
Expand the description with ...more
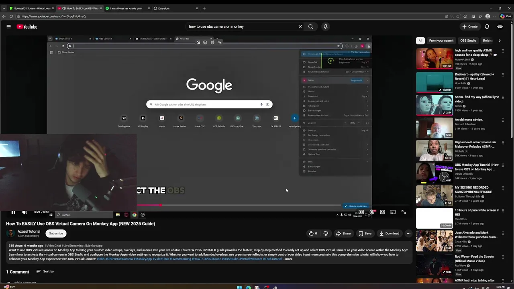(x=288, y=259)
